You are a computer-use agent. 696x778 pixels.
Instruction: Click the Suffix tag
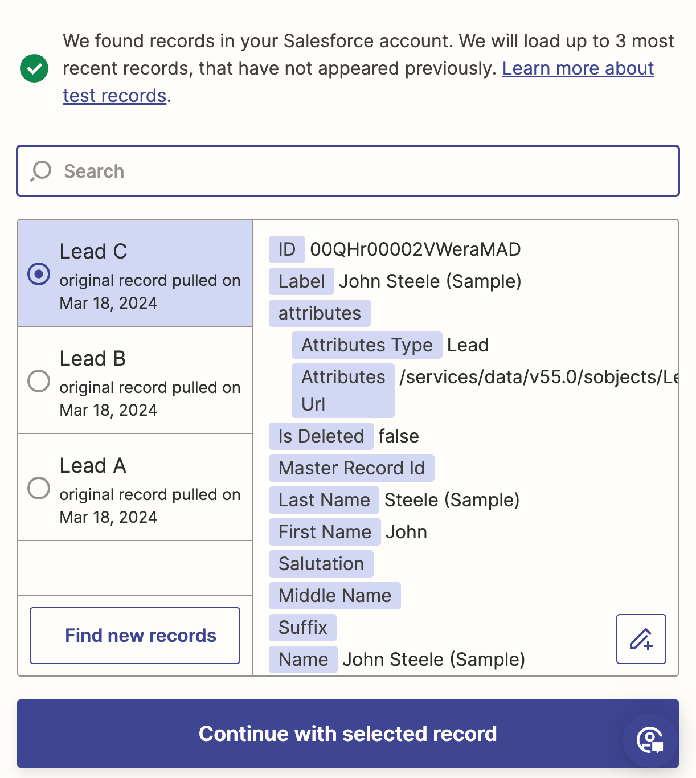[x=303, y=628]
